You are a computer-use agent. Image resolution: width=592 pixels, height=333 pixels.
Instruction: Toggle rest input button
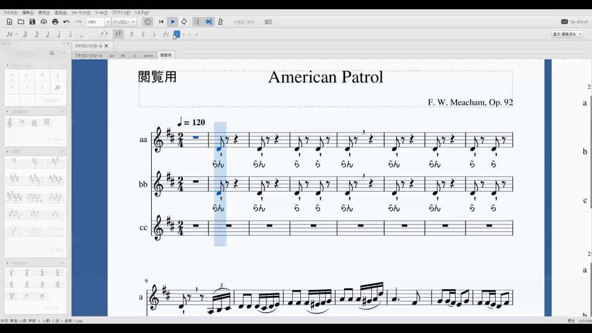(118, 35)
